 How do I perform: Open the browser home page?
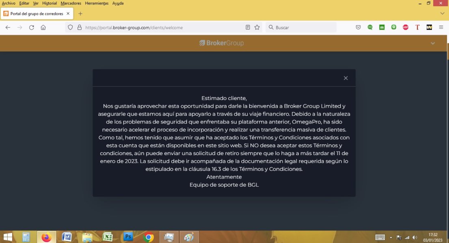click(x=43, y=28)
